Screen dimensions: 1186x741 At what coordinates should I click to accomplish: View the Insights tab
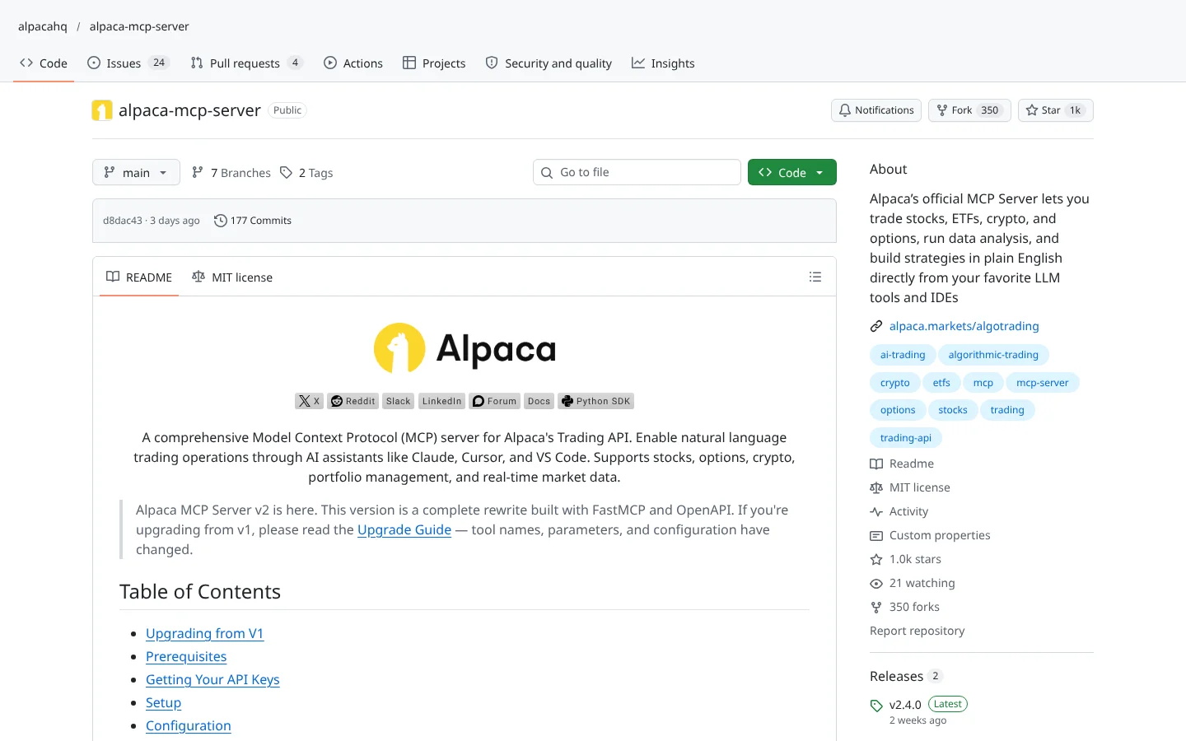(663, 63)
